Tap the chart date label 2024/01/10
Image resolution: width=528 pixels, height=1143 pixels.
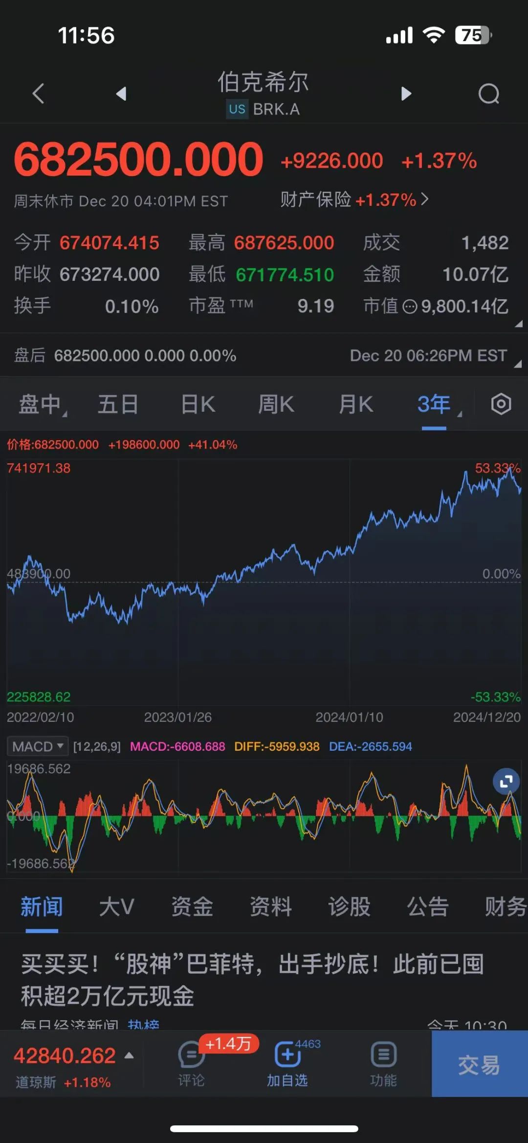[x=350, y=717]
